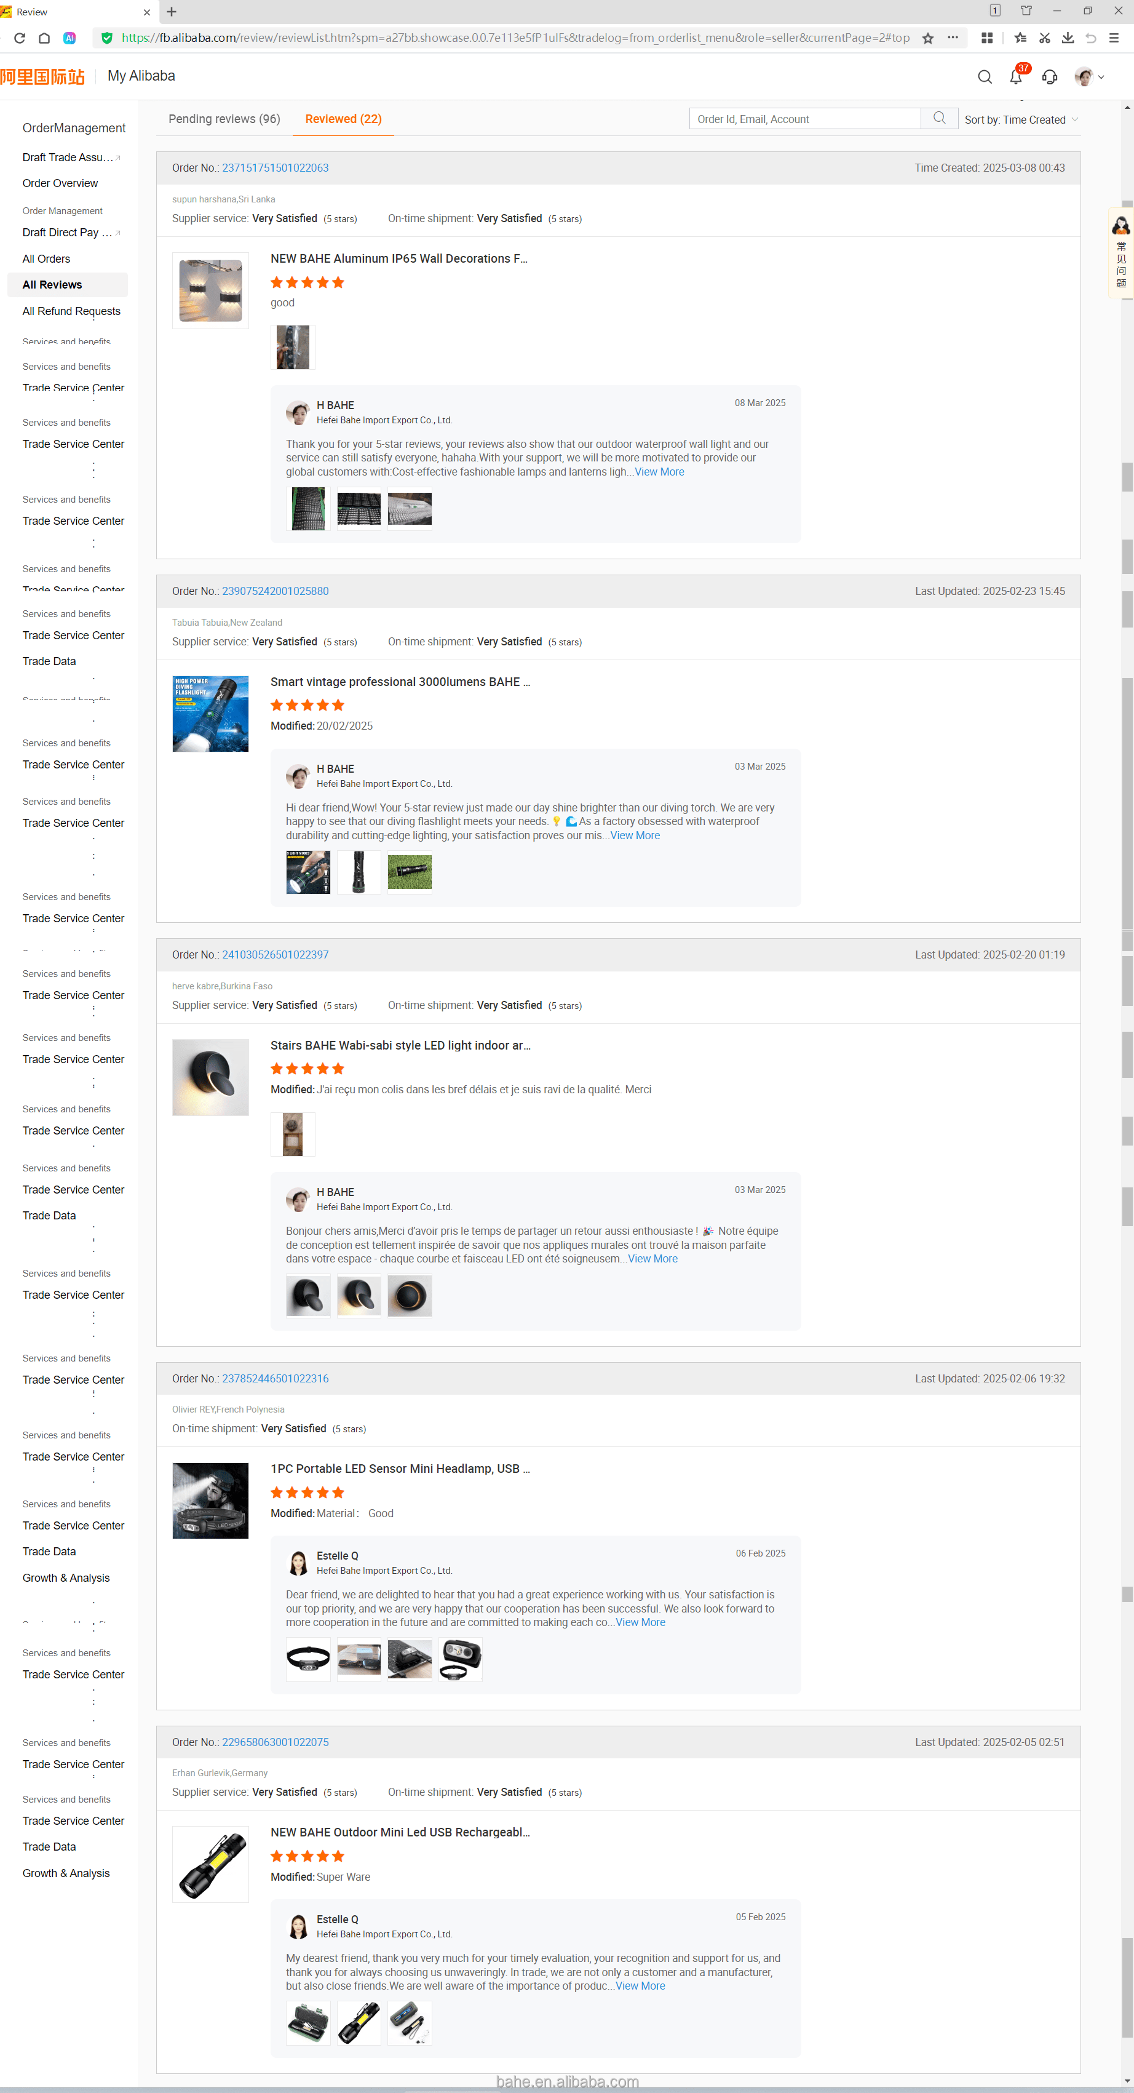The image size is (1134, 2093).
Task: Open the USB rechargeable flashlight product image
Action: [210, 1864]
